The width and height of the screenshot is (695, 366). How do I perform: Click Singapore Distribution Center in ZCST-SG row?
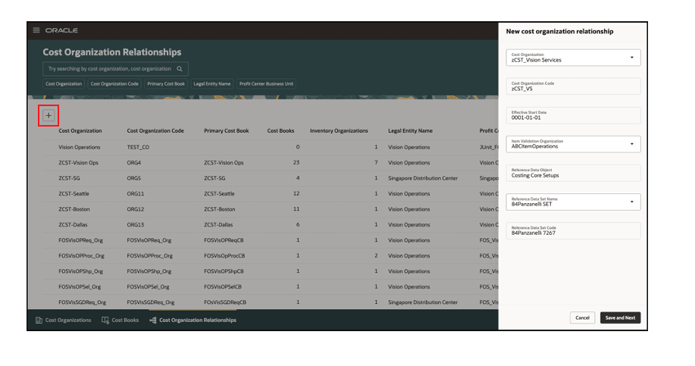pyautogui.click(x=423, y=178)
